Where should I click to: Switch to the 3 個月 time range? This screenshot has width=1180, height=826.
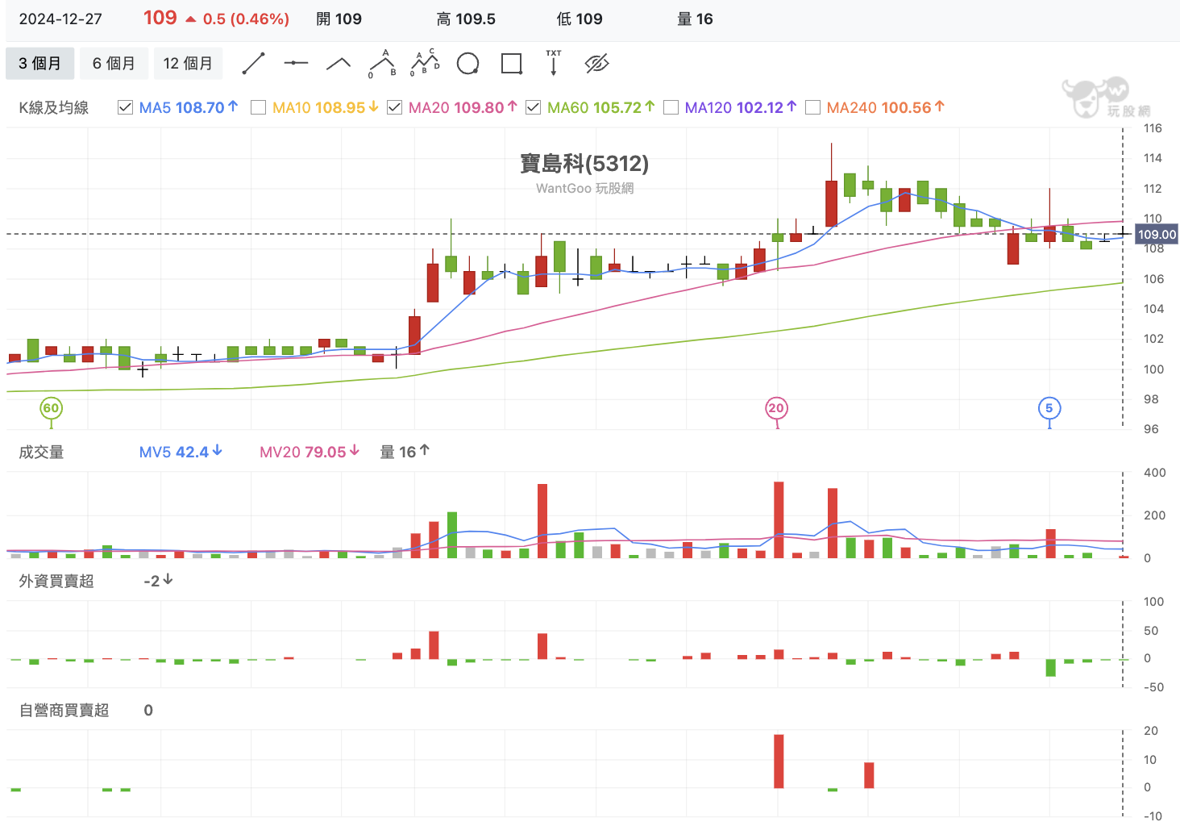pos(40,64)
